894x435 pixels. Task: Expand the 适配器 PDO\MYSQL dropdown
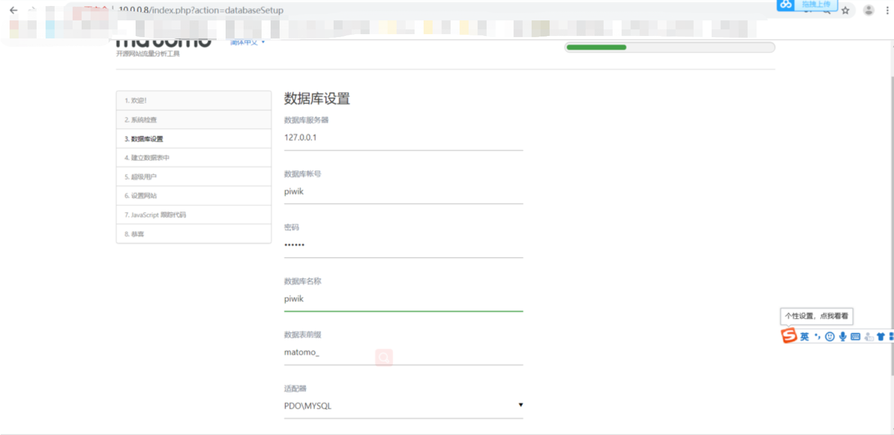coord(403,406)
